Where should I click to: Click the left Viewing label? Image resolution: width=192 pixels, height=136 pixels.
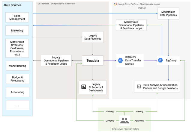click(110, 111)
